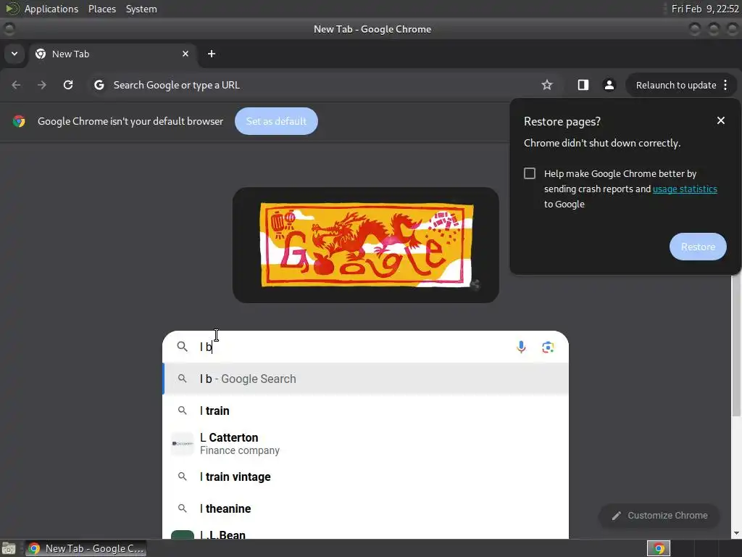Go back with the left arrow
Image resolution: width=742 pixels, height=557 pixels.
pos(16,85)
